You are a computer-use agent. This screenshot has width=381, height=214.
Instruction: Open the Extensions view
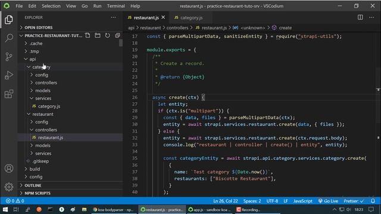click(x=9, y=94)
